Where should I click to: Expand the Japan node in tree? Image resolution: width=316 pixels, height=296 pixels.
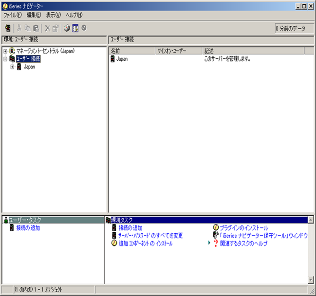(12, 67)
